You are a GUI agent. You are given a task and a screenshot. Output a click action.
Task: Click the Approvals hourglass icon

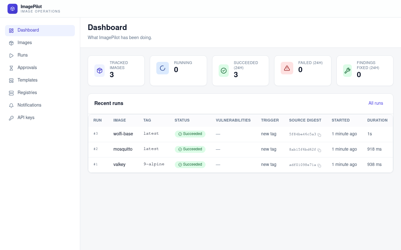tap(11, 68)
